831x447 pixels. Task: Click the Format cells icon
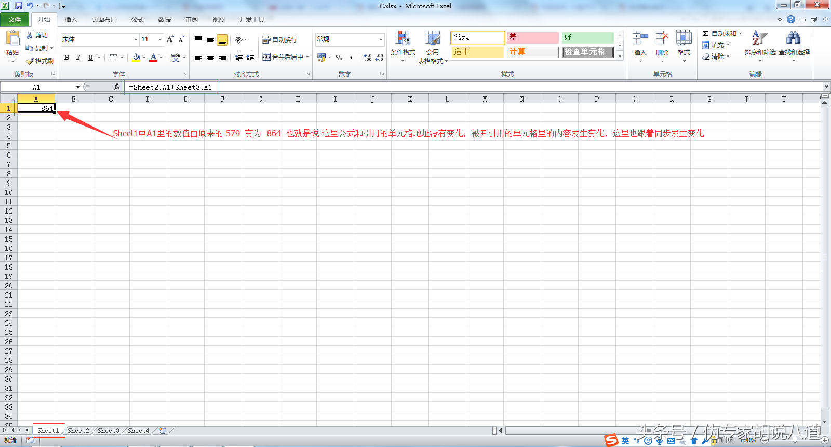pos(684,38)
